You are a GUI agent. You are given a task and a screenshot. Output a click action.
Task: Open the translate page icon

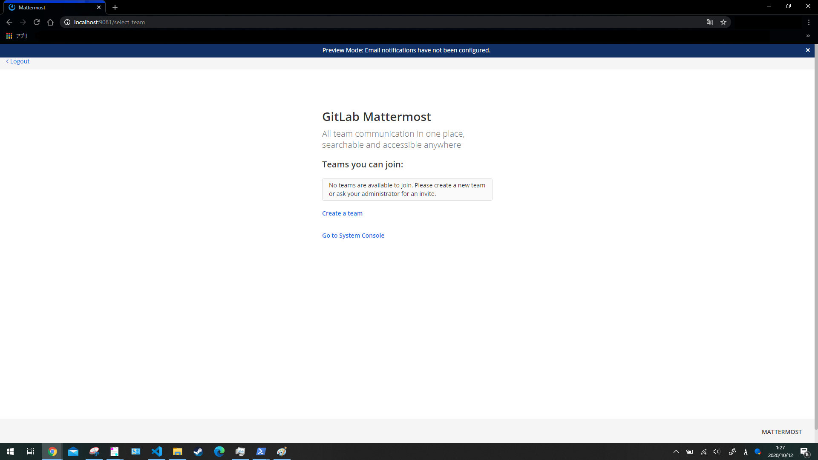point(709,22)
